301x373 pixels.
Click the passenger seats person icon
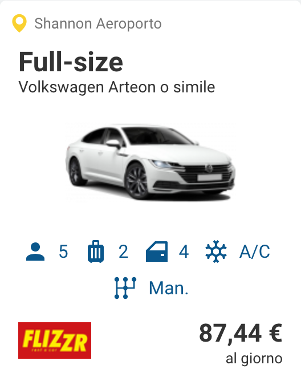(35, 252)
